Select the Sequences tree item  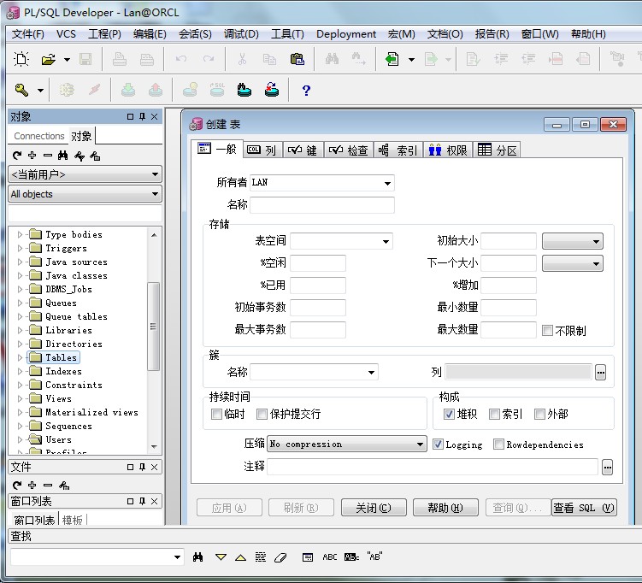click(x=68, y=427)
